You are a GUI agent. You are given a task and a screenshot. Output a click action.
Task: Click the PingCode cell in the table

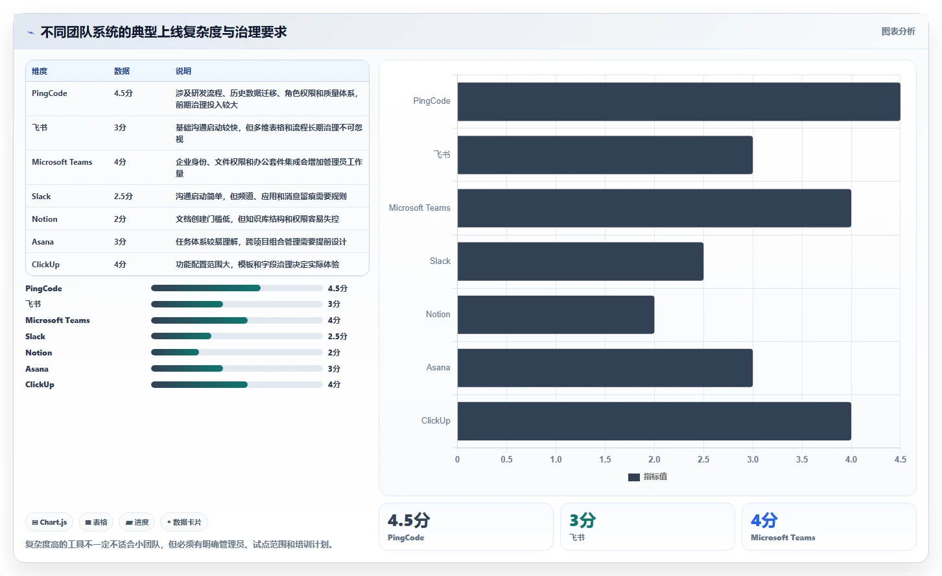(49, 93)
